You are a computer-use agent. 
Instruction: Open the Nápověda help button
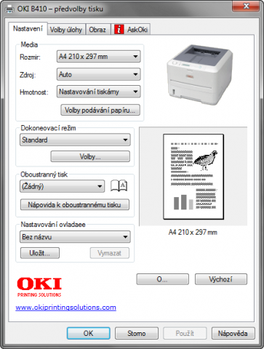[x=233, y=333]
